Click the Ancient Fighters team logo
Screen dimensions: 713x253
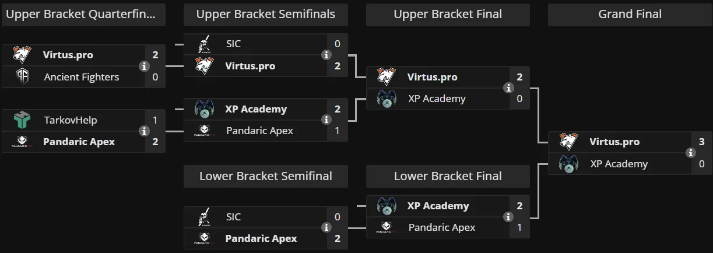point(22,77)
